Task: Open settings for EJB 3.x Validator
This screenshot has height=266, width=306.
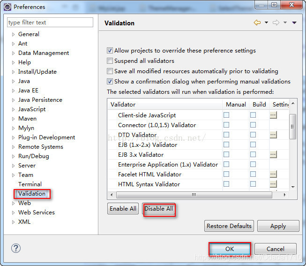Action: pos(273,154)
